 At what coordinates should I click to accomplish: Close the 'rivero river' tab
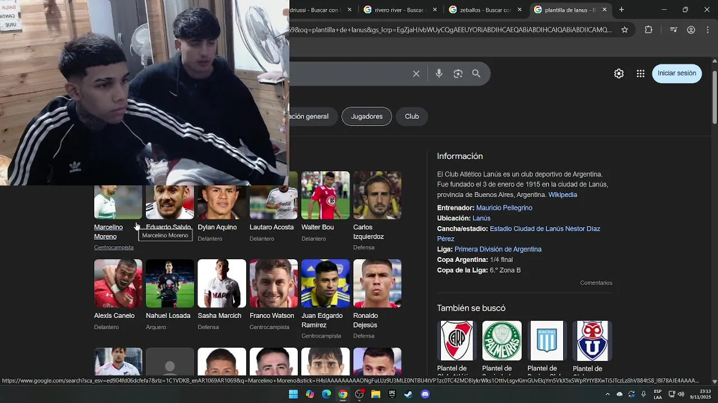tap(435, 10)
